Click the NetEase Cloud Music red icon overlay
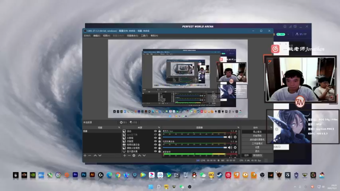340x191 pixels. [x=275, y=49]
